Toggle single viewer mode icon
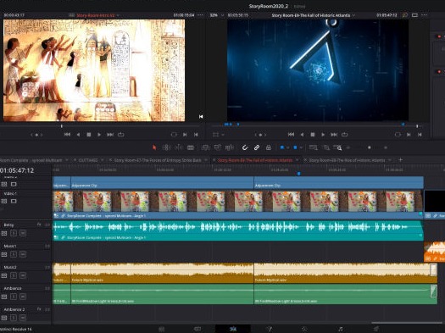 point(414,15)
